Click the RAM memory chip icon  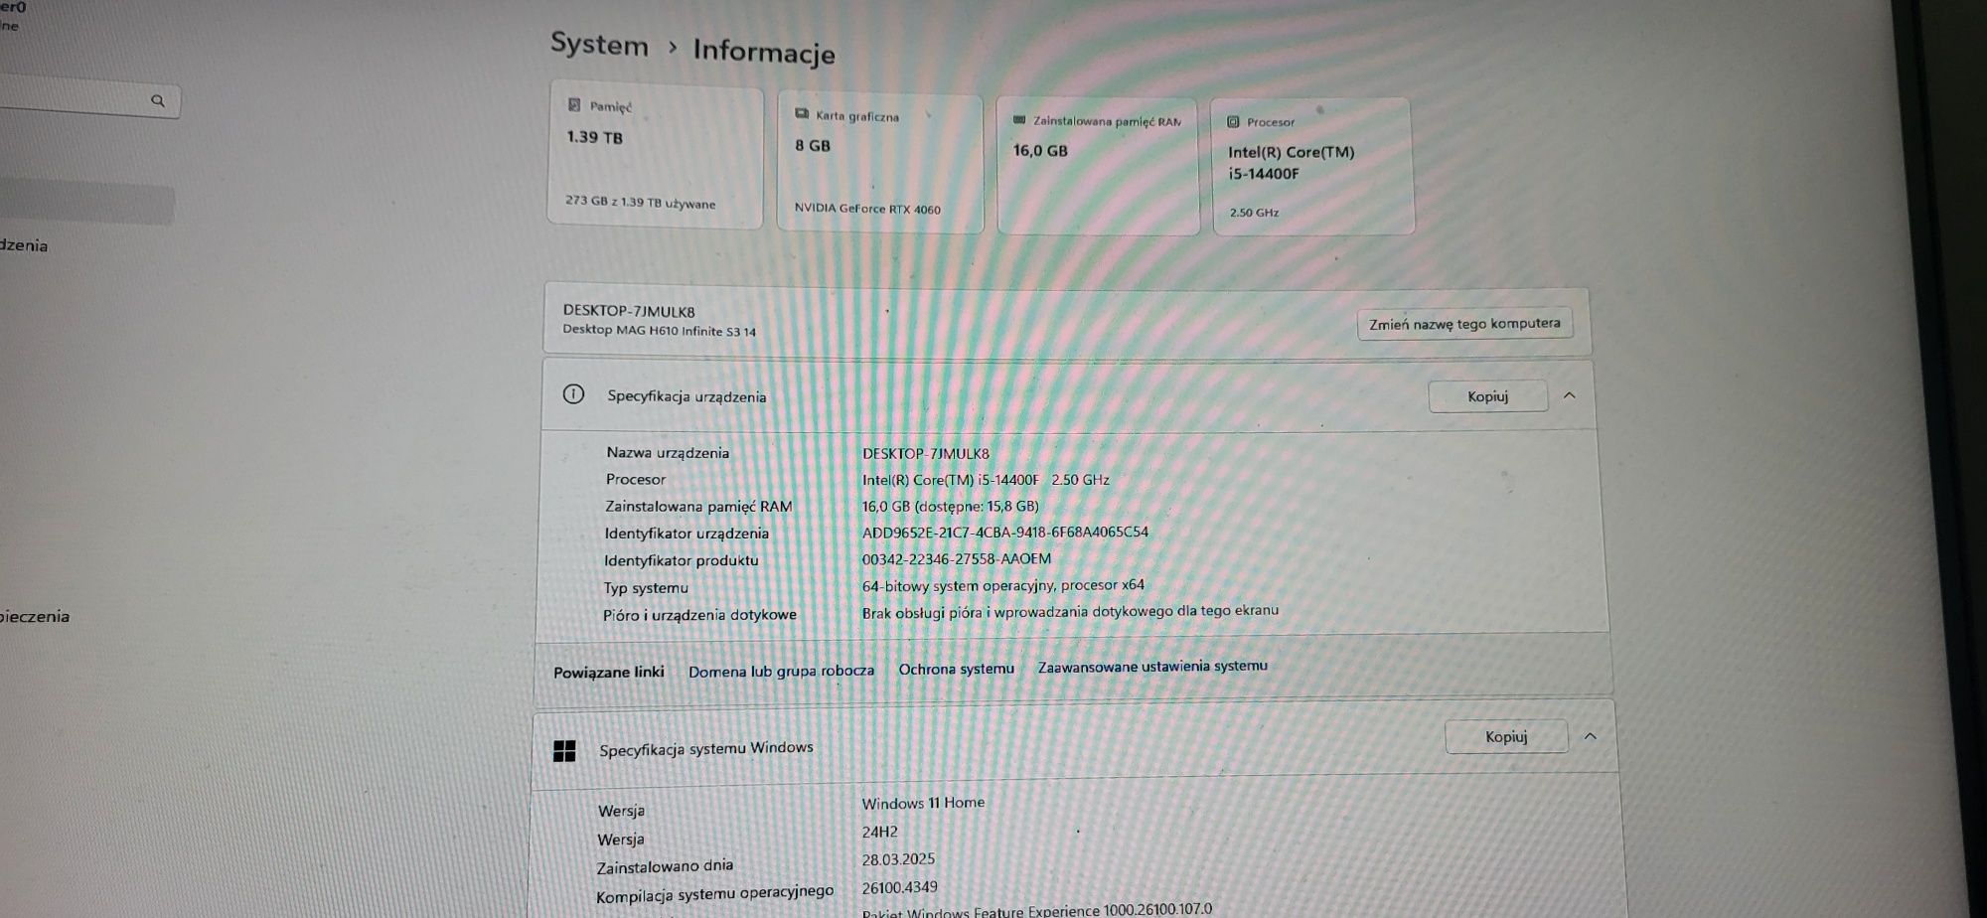point(1019,120)
